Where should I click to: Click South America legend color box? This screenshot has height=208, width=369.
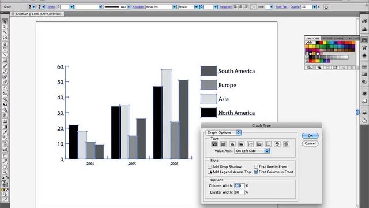[209, 70]
